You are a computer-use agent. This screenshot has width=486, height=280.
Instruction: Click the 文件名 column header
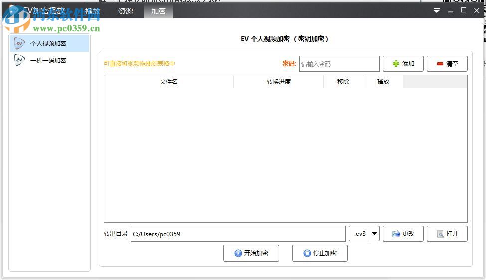(x=168, y=82)
